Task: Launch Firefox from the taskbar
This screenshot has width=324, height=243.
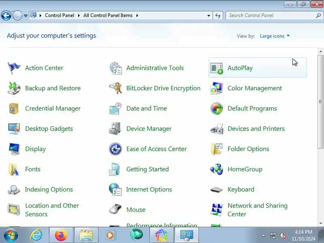Action: point(61,235)
